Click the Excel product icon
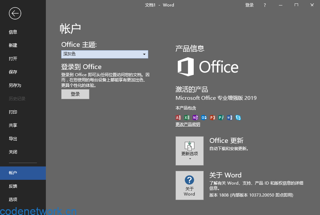This screenshot has height=215, width=320. point(187,118)
